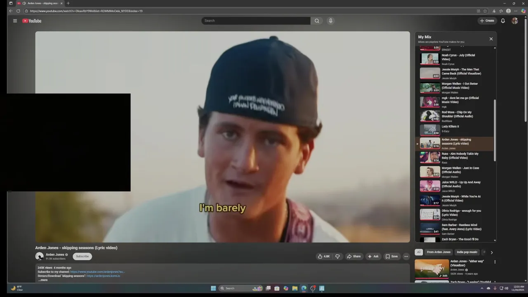Show hidden system tray icons
528x297 pixels.
482,288
